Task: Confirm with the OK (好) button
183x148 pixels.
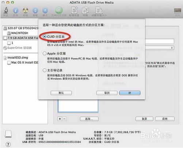Action: [x=130, y=93]
